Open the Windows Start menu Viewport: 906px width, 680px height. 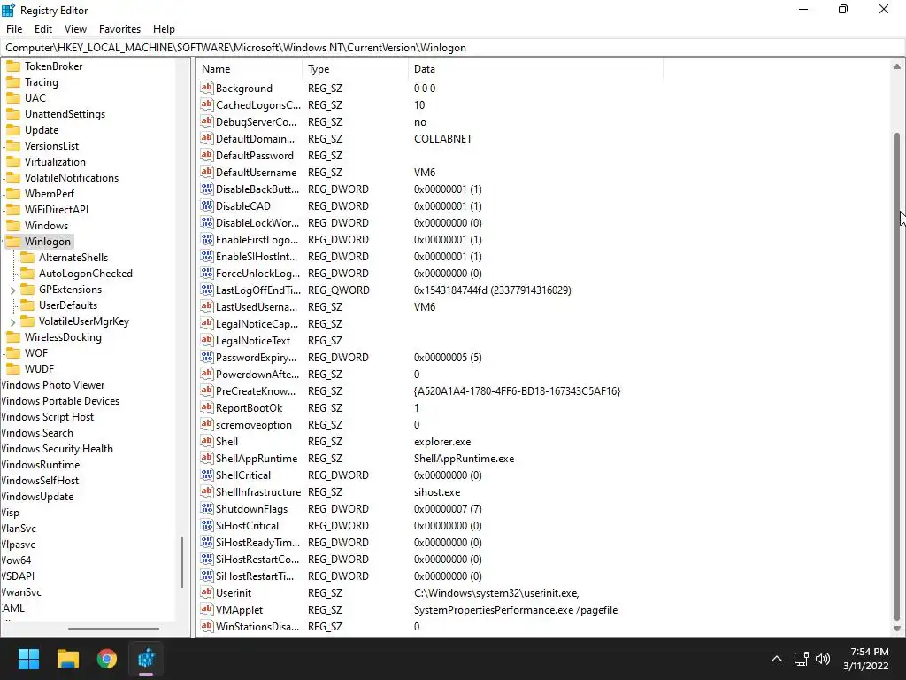[28, 659]
